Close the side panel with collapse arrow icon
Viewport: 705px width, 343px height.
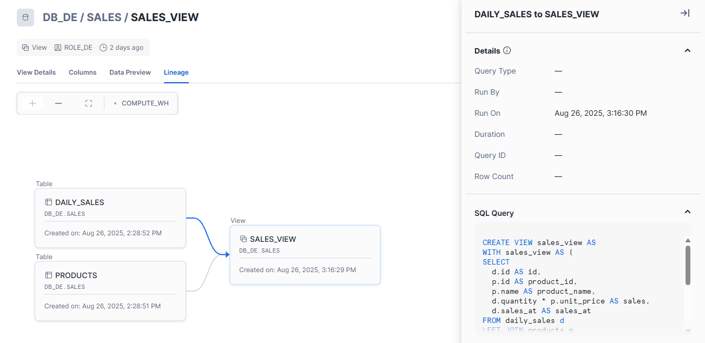tap(684, 14)
